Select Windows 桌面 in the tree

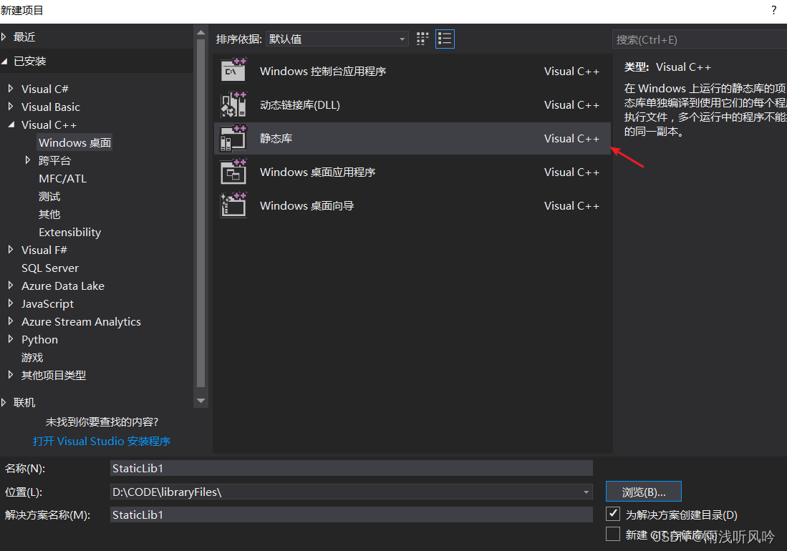74,143
